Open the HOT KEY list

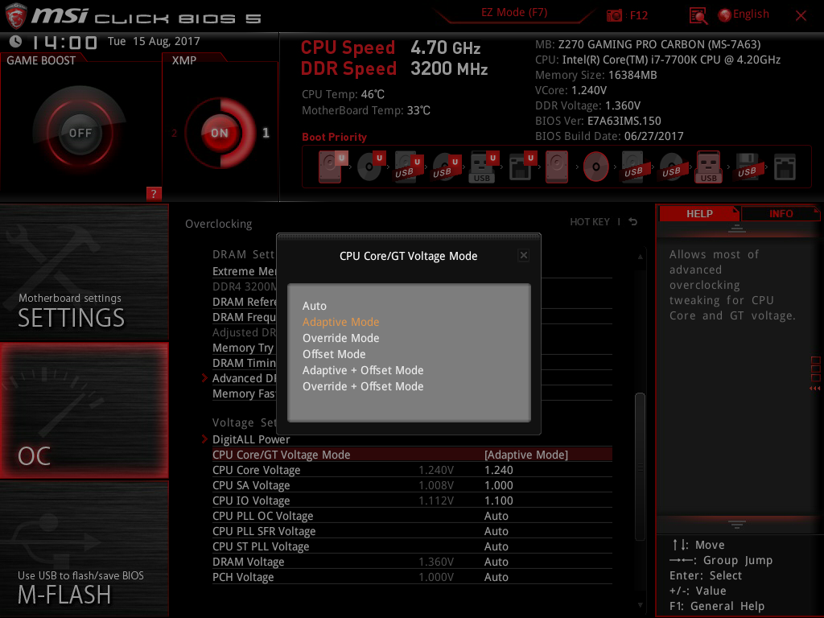590,222
